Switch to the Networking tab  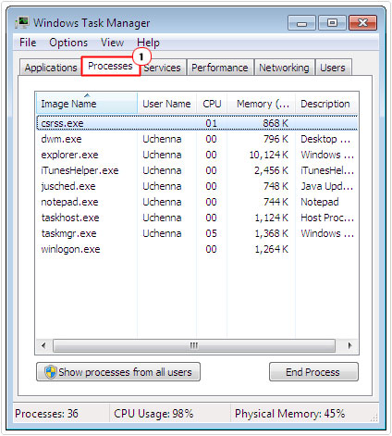pos(284,68)
